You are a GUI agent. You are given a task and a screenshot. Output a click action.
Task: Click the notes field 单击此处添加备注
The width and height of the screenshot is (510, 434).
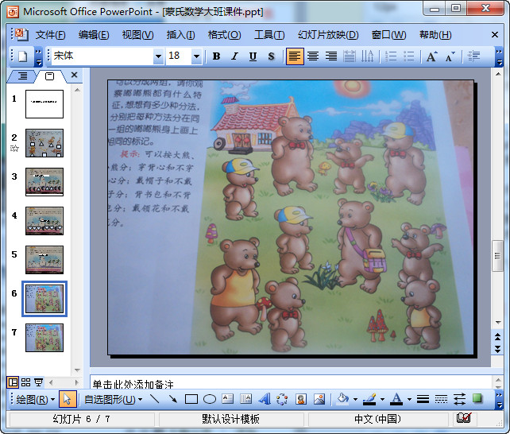(290, 382)
